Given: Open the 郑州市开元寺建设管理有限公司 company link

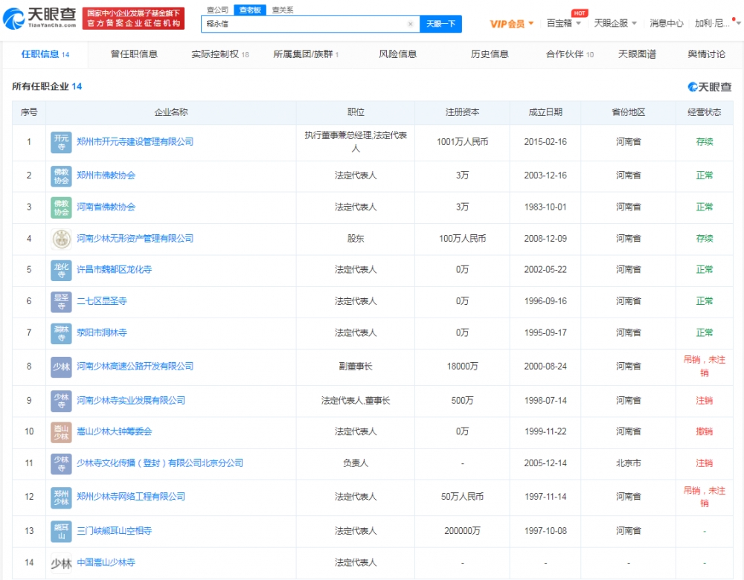Looking at the screenshot, I should pos(135,142).
